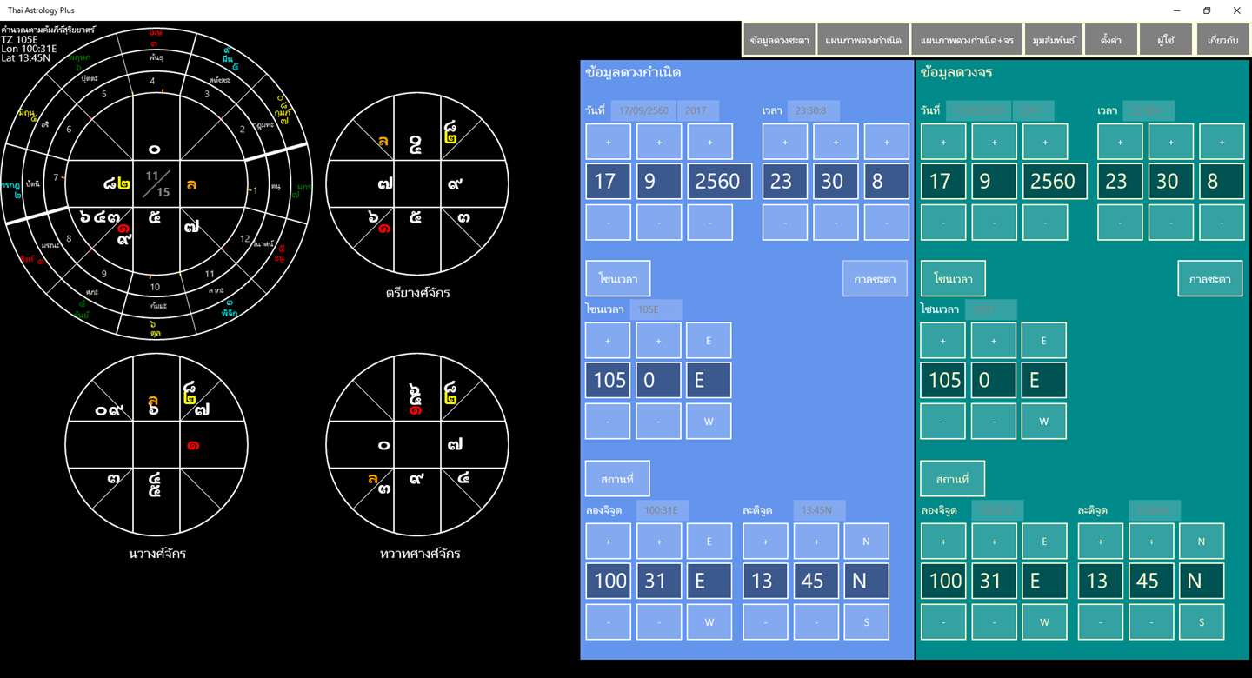Open the แผนภาพดวงกำเนิด+จร tab

(967, 40)
